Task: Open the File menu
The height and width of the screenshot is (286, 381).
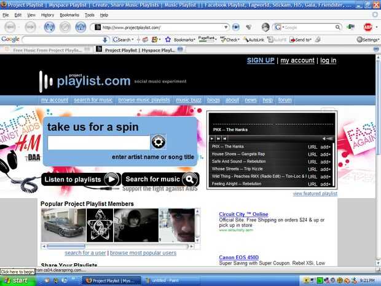Action: pos(6,15)
